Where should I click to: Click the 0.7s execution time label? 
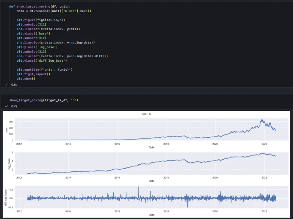[14, 106]
